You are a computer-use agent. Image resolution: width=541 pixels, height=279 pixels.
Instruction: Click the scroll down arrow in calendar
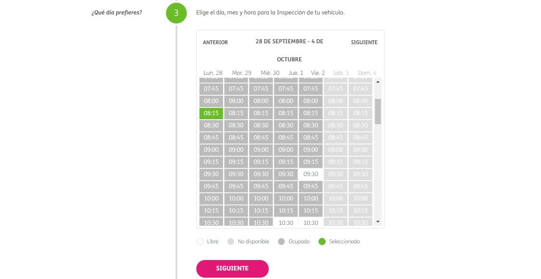coord(378,222)
